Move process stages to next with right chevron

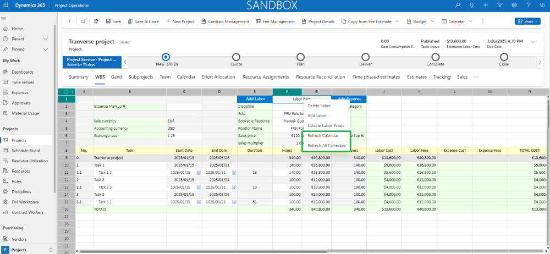[x=540, y=62]
